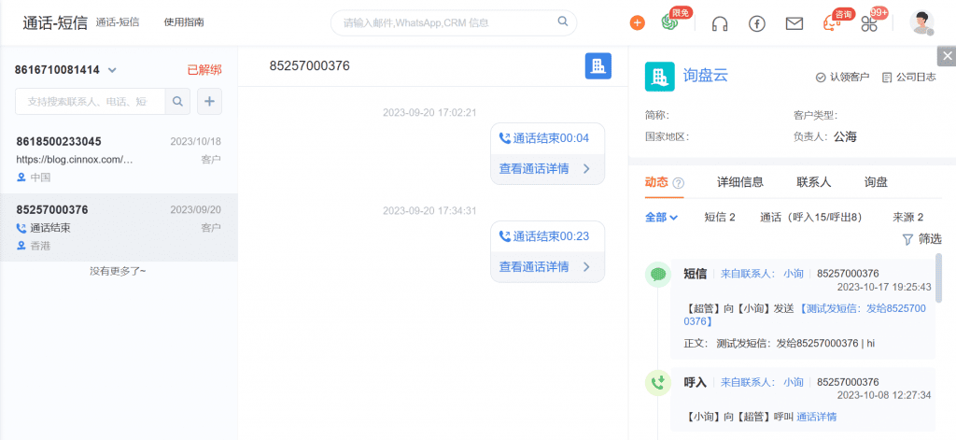Click the customer service 咨询 icon
This screenshot has width=956, height=440.
click(832, 23)
